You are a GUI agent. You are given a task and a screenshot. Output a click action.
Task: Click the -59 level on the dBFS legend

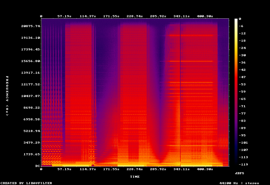click(242, 92)
